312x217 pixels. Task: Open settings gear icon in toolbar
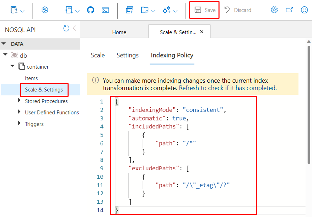pos(274,10)
